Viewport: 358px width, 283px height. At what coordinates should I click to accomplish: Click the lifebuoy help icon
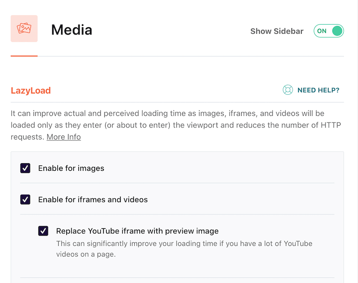(x=287, y=90)
